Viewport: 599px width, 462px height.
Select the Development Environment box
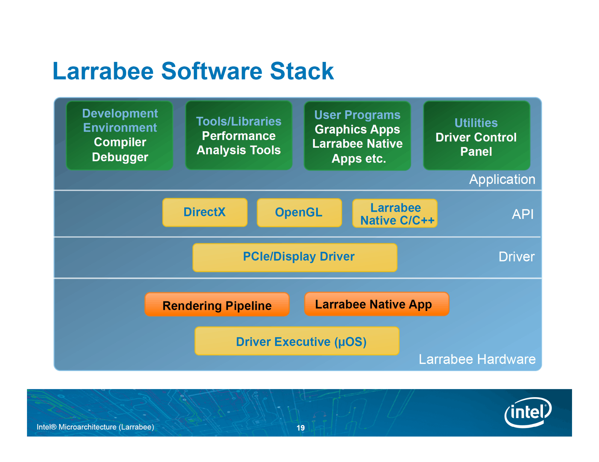pyautogui.click(x=120, y=135)
